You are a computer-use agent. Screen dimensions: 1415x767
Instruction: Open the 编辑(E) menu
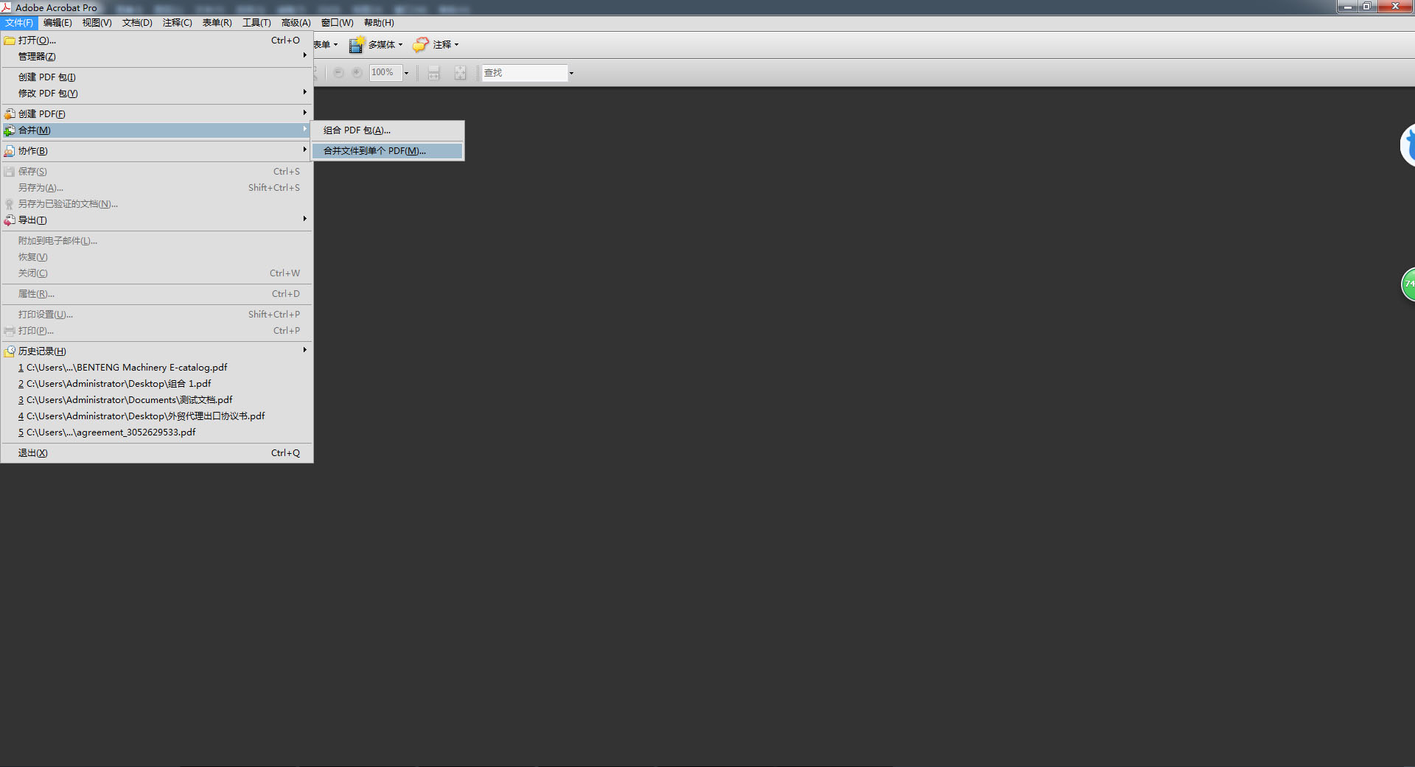click(57, 23)
